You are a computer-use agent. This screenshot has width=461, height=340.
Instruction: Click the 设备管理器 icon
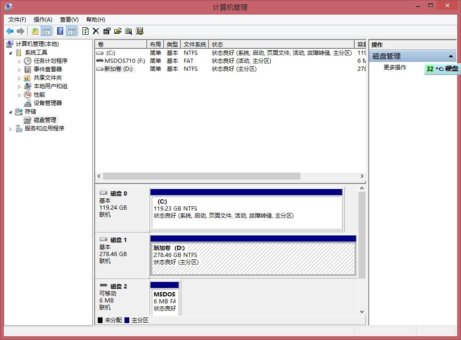27,103
